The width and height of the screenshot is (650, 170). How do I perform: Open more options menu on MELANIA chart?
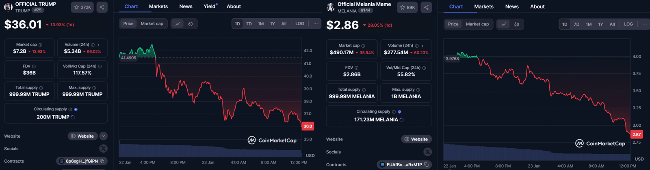point(644,24)
